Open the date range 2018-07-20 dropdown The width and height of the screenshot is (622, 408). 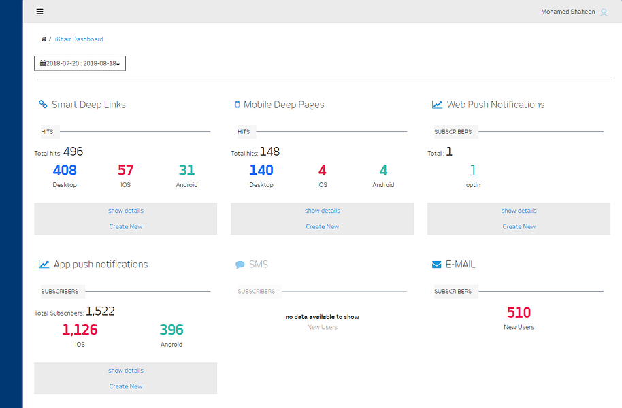[x=80, y=63]
